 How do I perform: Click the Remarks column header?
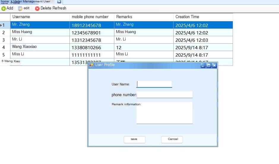(144, 17)
